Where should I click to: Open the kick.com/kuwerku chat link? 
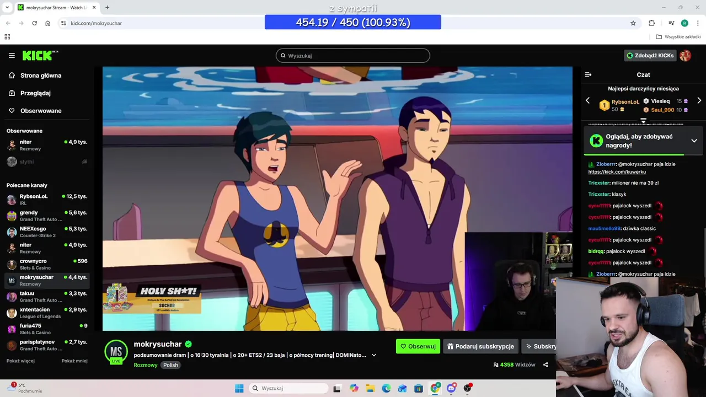(x=617, y=172)
